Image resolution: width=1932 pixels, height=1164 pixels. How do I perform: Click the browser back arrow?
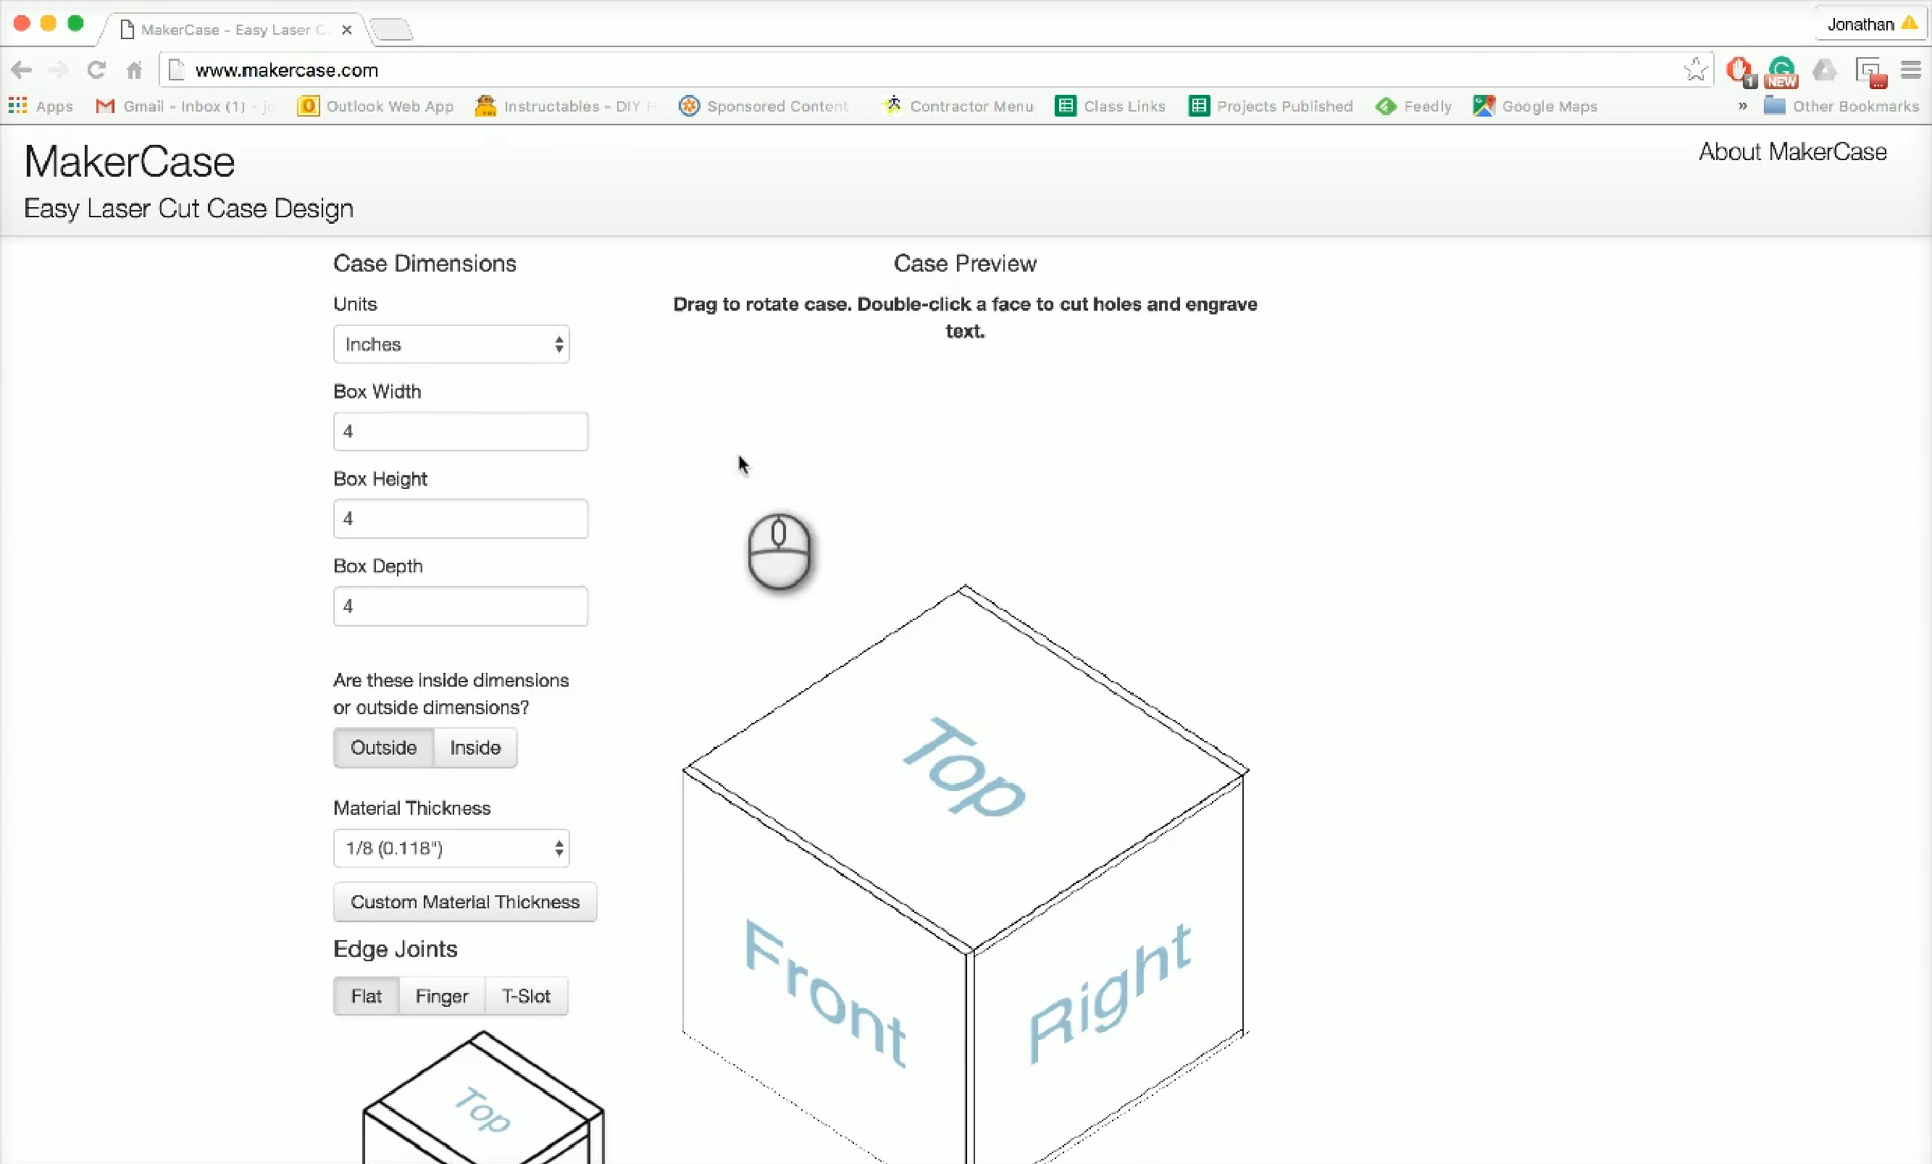tap(22, 70)
